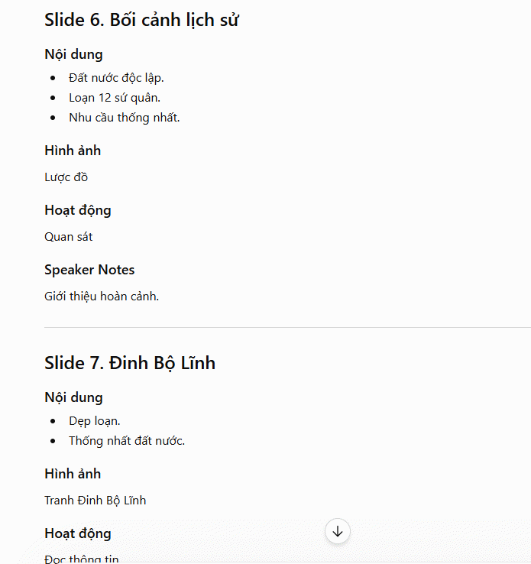
Task: Click the text Tranh Đinh Bộ Lĩnh
Action: coord(96,501)
